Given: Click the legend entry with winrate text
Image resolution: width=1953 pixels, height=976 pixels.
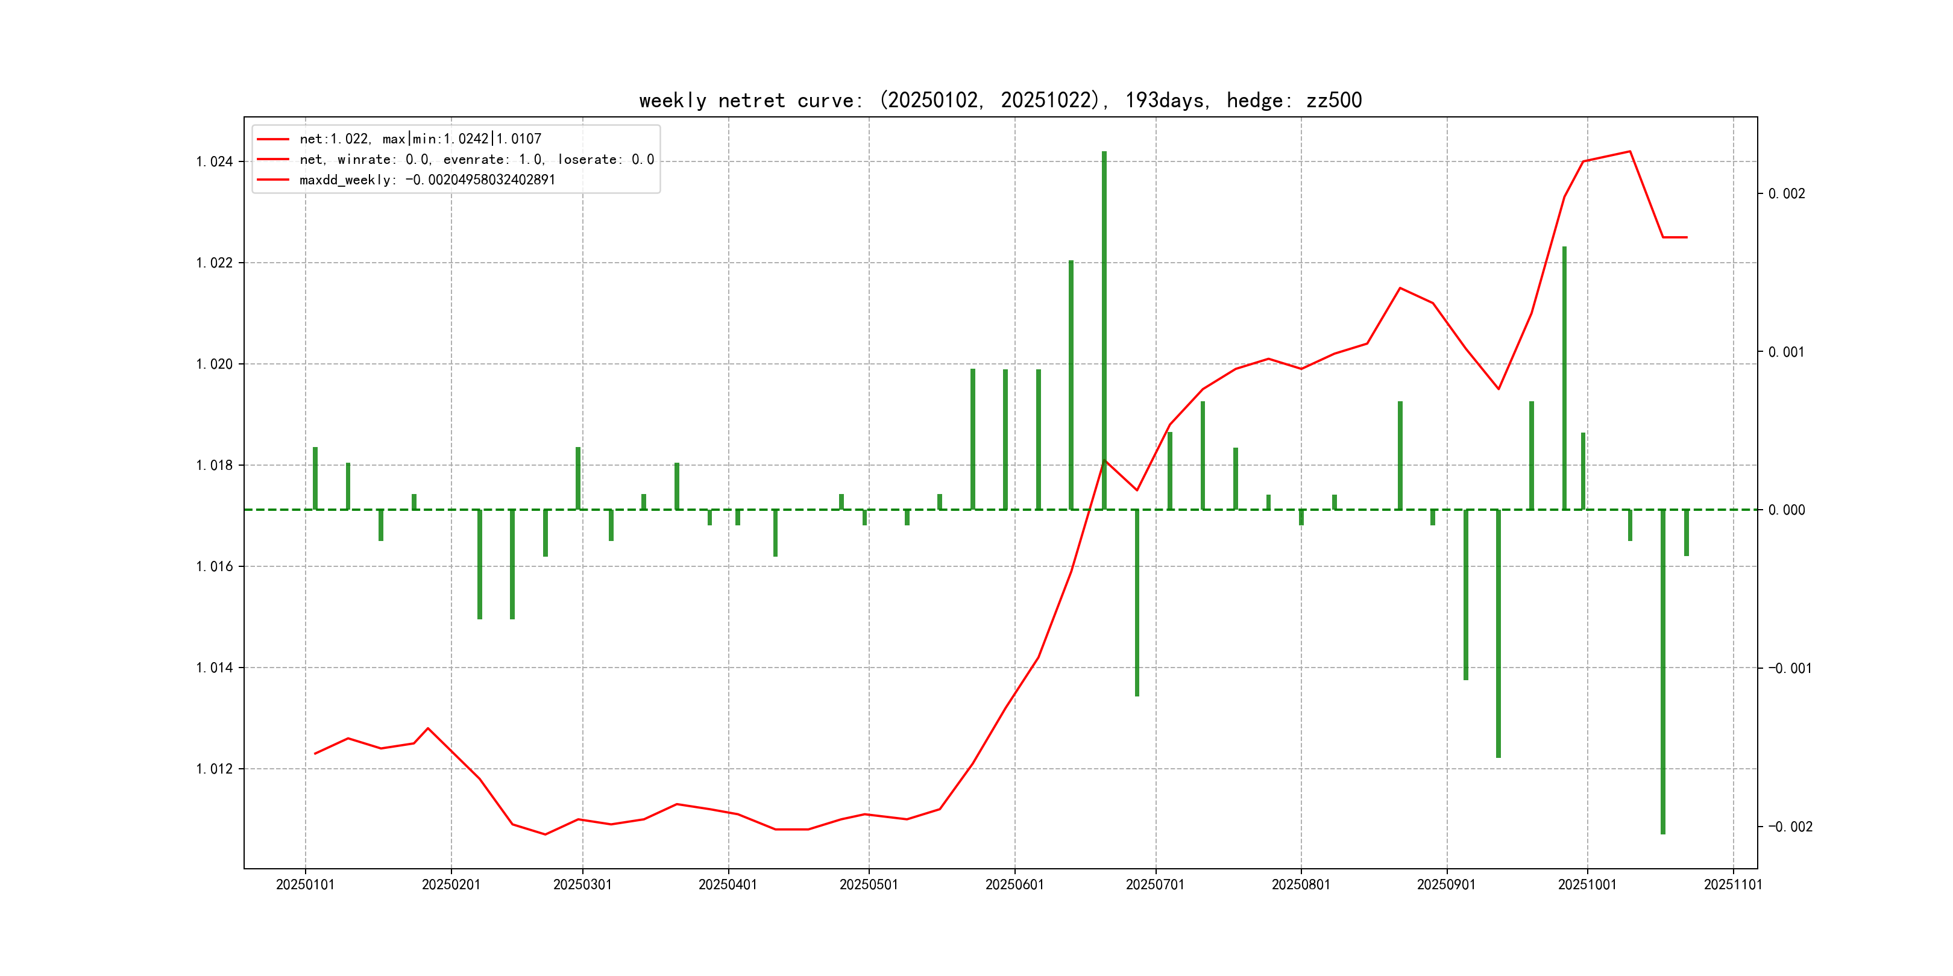Looking at the screenshot, I should (476, 159).
